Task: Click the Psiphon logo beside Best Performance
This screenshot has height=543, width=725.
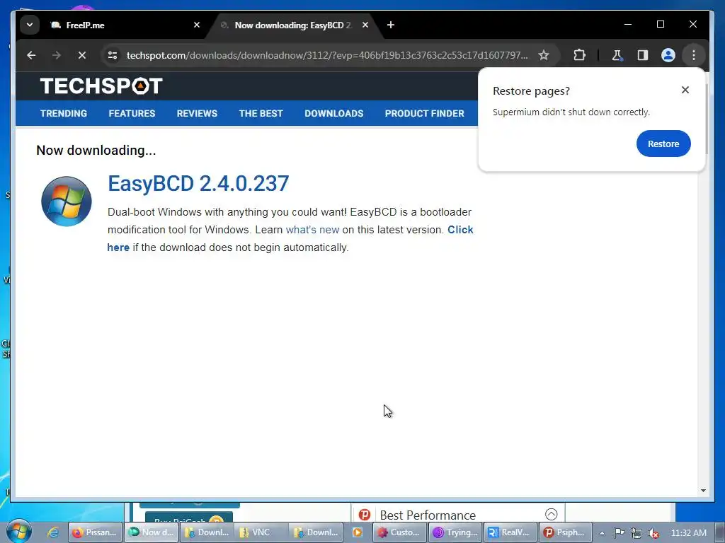Action: click(365, 515)
